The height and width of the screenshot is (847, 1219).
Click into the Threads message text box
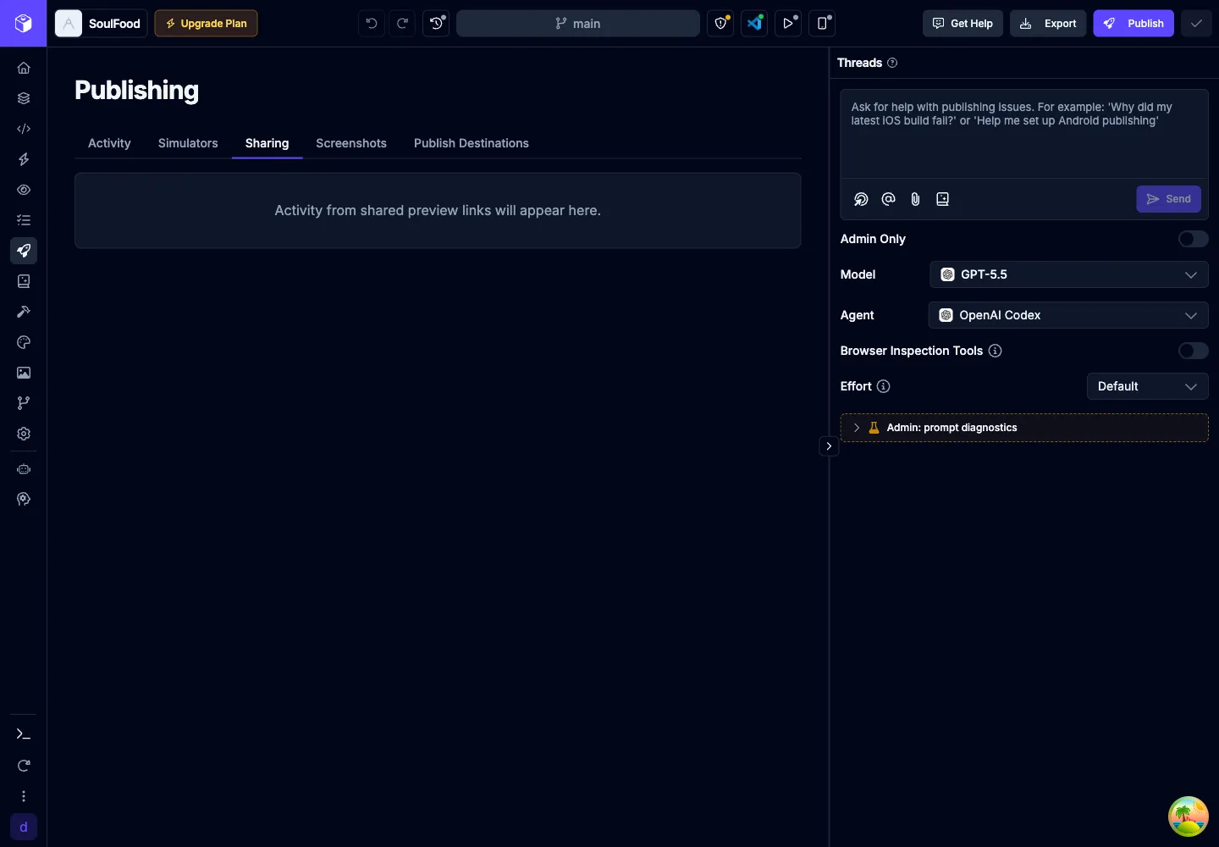click(x=1024, y=134)
